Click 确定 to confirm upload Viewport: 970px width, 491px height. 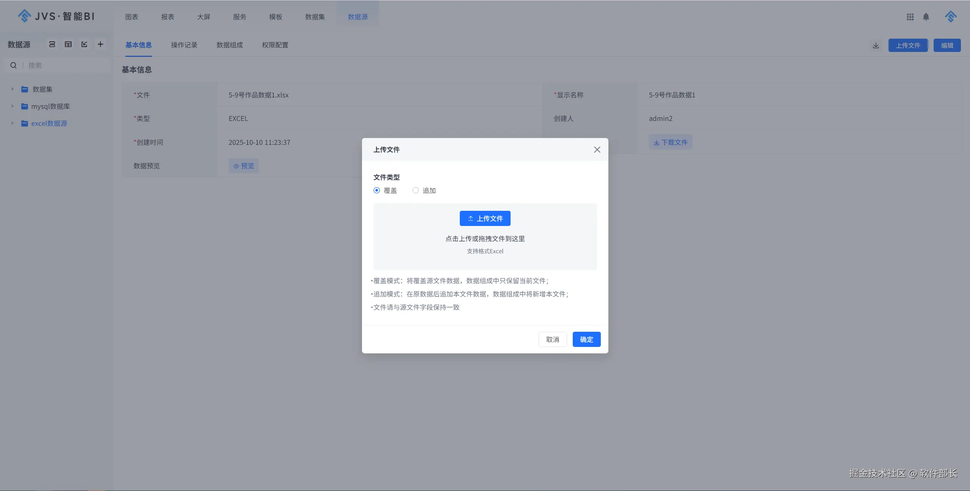point(586,339)
